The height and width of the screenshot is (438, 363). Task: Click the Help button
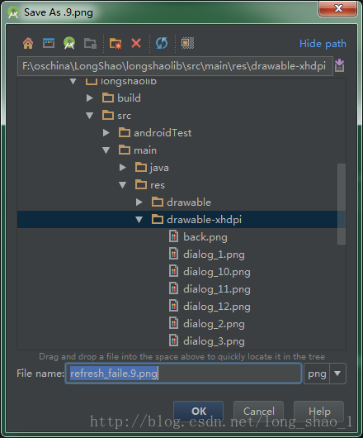(x=319, y=412)
